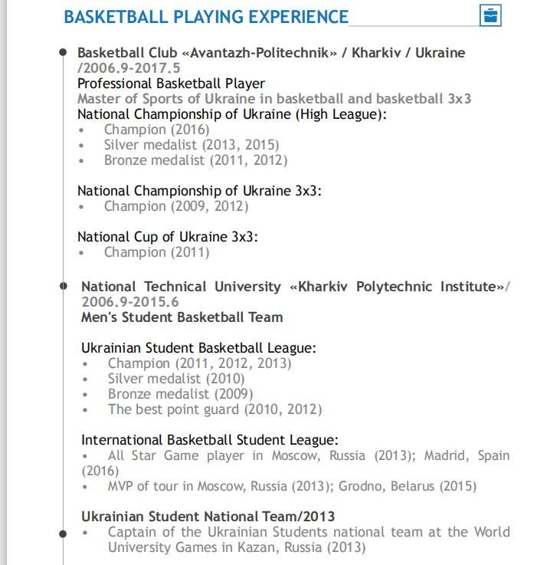Select the timeline dot beside National Technical University

[63, 287]
